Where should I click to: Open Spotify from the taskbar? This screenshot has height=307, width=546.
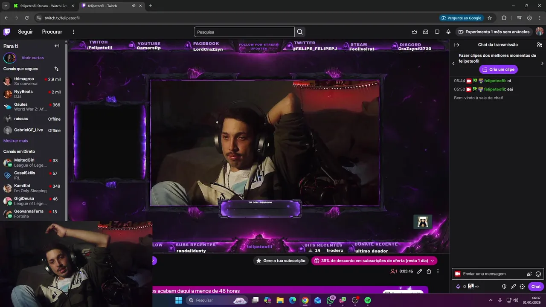[x=368, y=300]
